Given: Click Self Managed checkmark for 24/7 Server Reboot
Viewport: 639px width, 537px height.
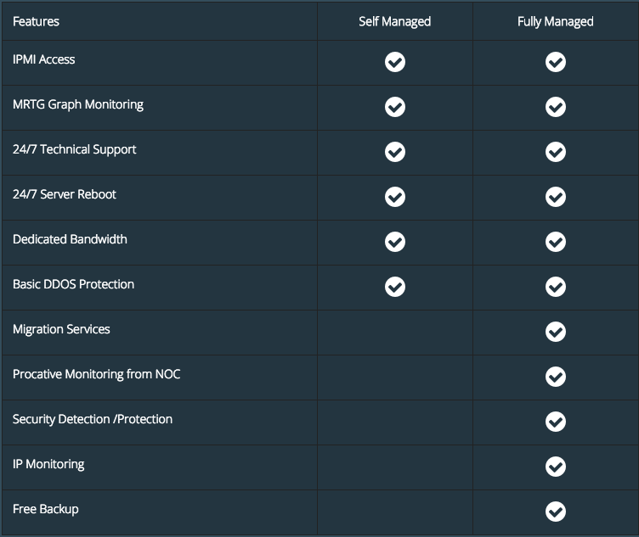Looking at the screenshot, I should [395, 197].
